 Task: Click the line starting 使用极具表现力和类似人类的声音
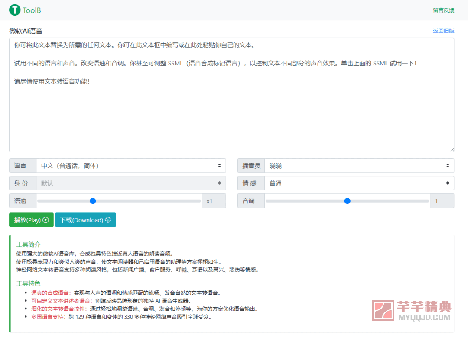pyautogui.click(x=120, y=262)
